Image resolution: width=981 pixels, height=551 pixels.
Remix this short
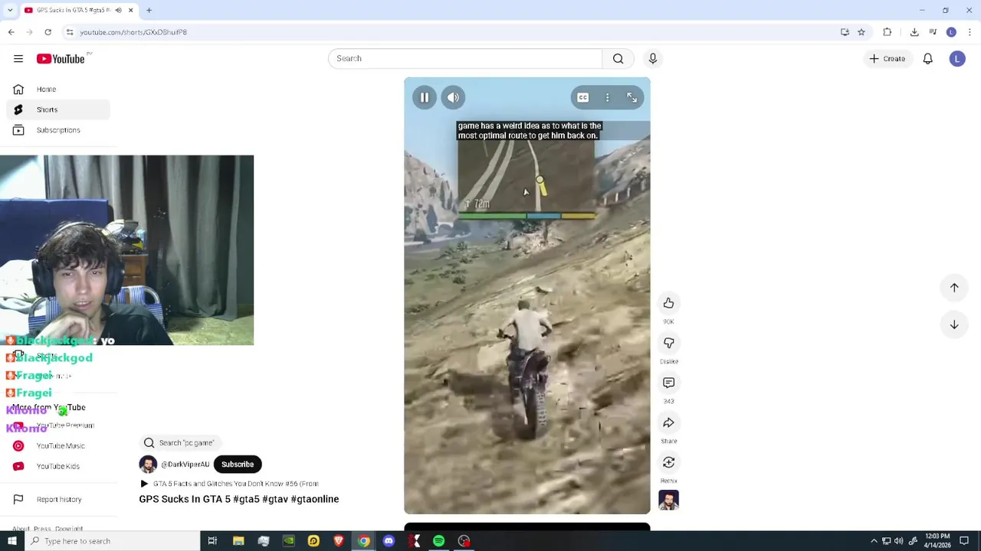[668, 462]
